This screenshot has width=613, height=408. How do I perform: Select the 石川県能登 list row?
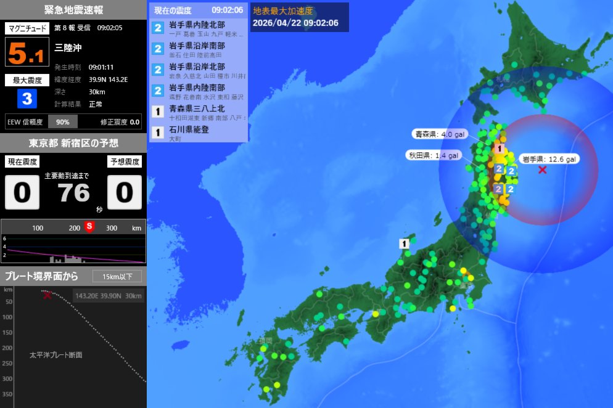198,133
